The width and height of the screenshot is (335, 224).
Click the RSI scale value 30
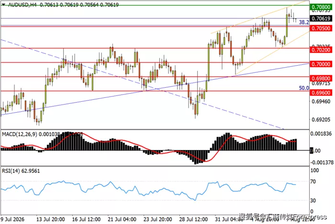(313, 200)
